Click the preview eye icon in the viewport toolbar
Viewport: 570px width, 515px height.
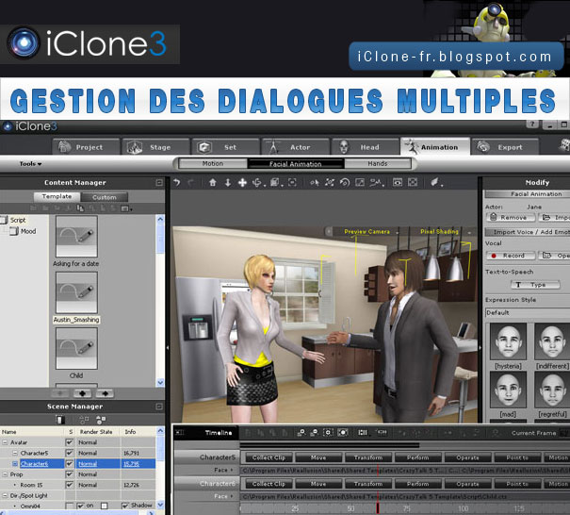point(398,182)
